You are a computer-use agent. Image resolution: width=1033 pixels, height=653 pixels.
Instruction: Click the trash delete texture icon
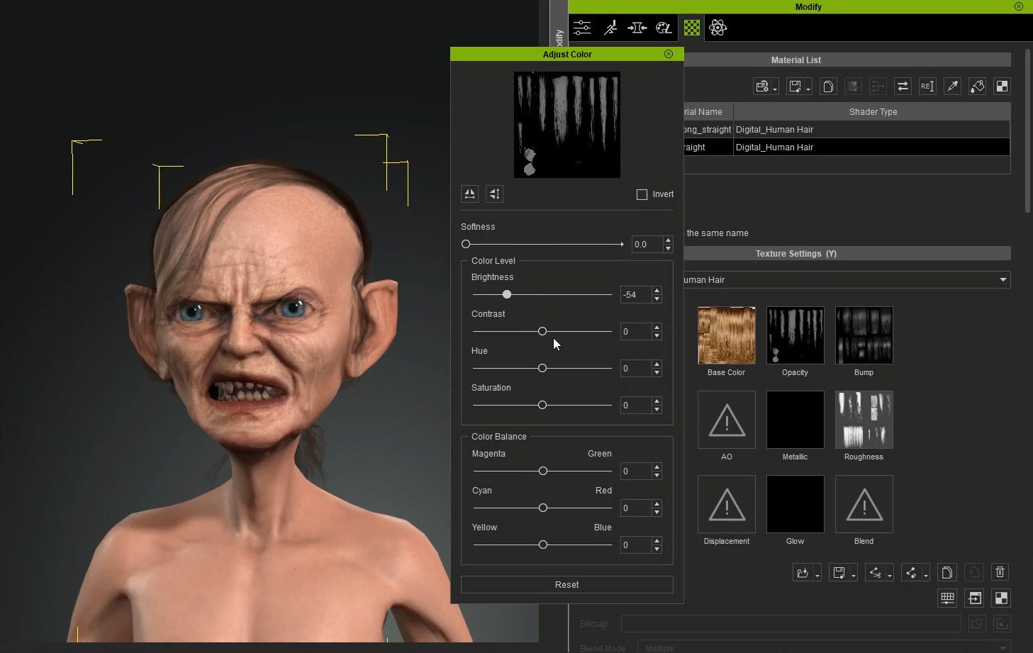click(1000, 572)
